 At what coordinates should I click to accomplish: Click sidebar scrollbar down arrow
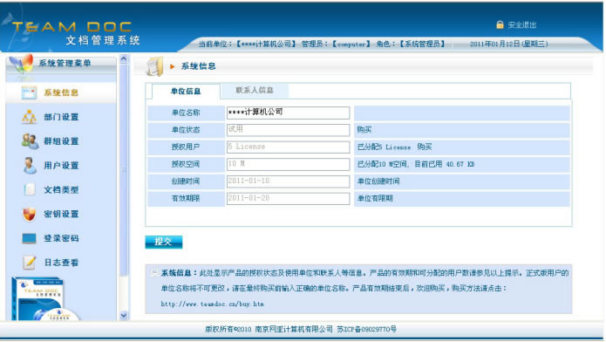(x=123, y=315)
